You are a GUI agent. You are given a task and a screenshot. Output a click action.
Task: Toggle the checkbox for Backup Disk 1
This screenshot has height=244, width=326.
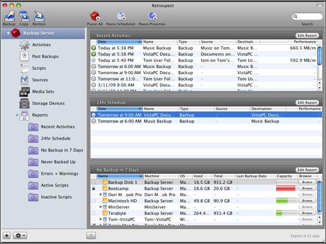click(x=94, y=182)
